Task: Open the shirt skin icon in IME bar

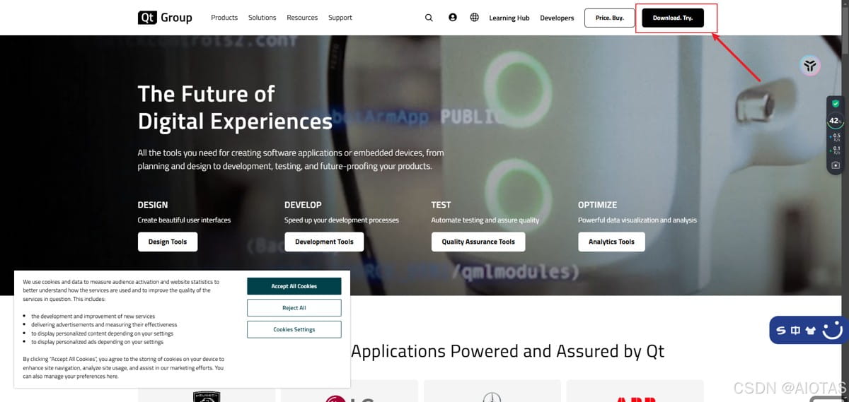Action: [x=810, y=330]
